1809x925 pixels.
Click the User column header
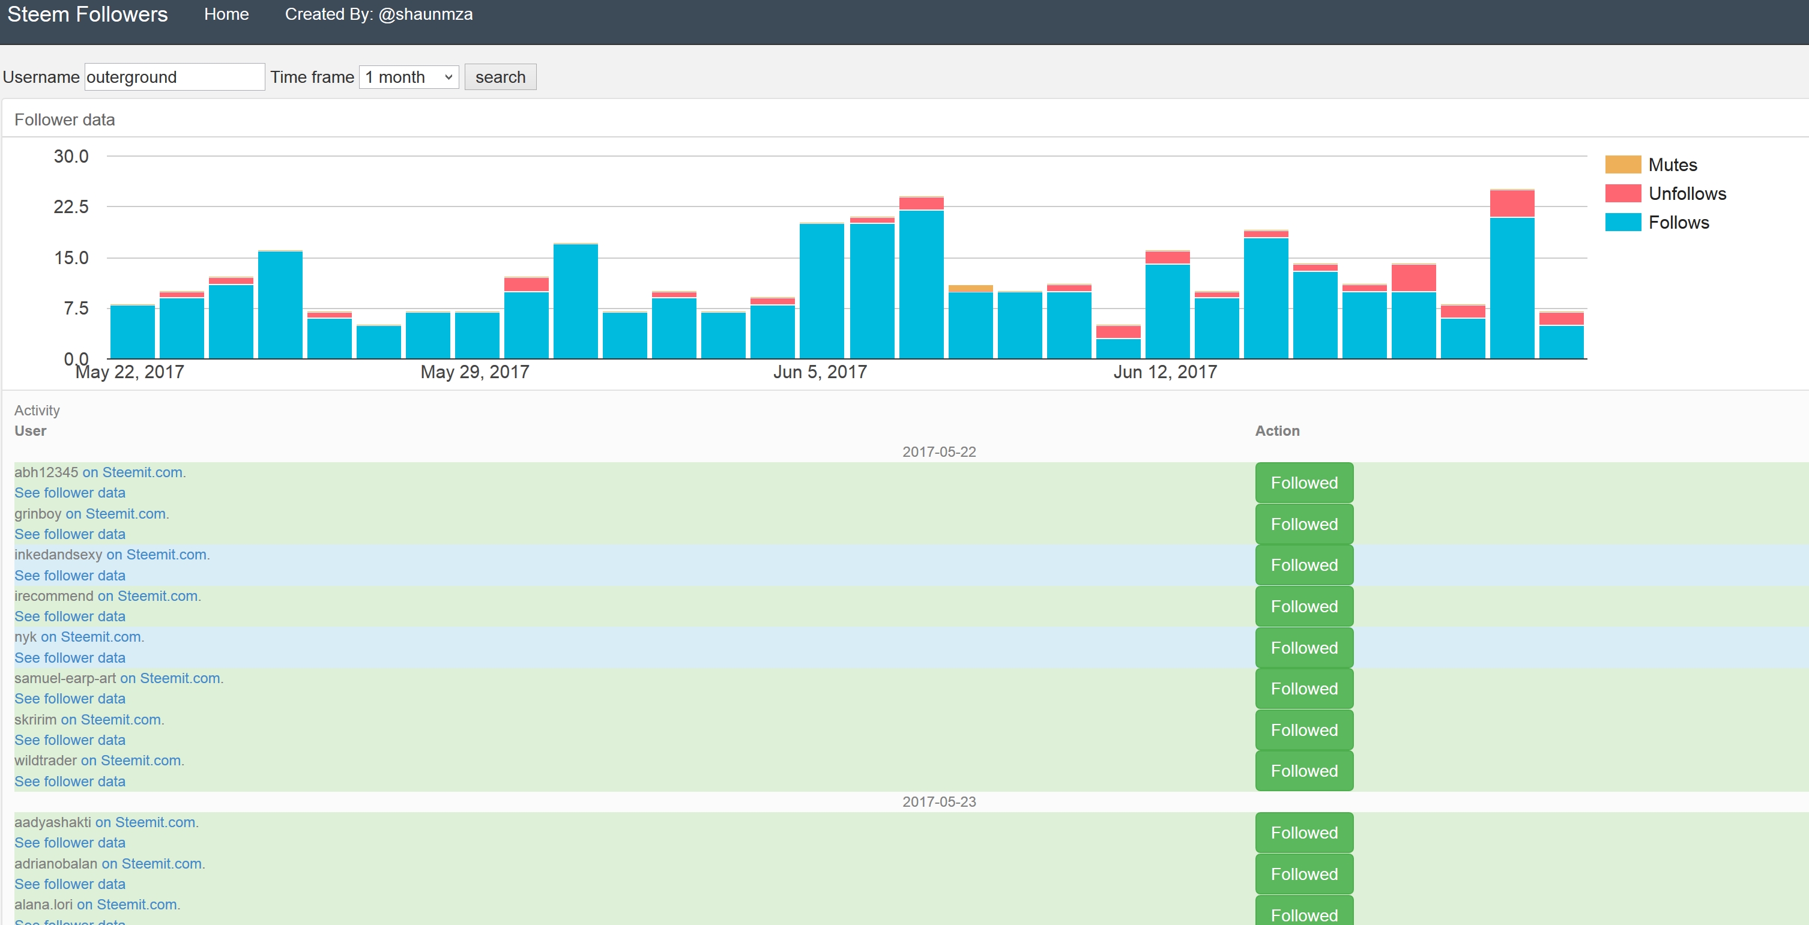tap(30, 430)
